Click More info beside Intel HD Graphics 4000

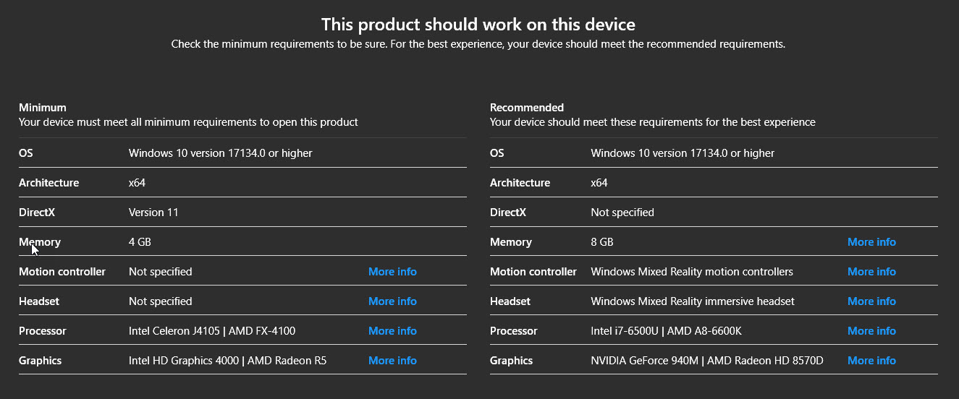(x=392, y=361)
